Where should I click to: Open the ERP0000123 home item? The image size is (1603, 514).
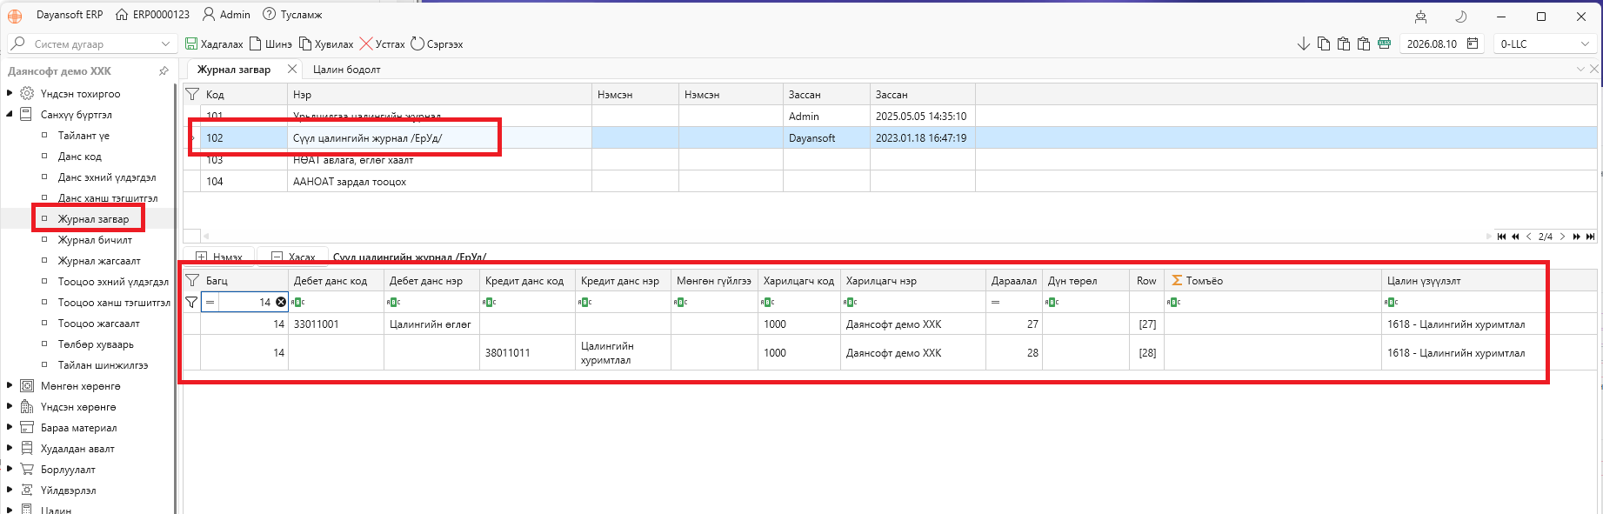tap(152, 15)
